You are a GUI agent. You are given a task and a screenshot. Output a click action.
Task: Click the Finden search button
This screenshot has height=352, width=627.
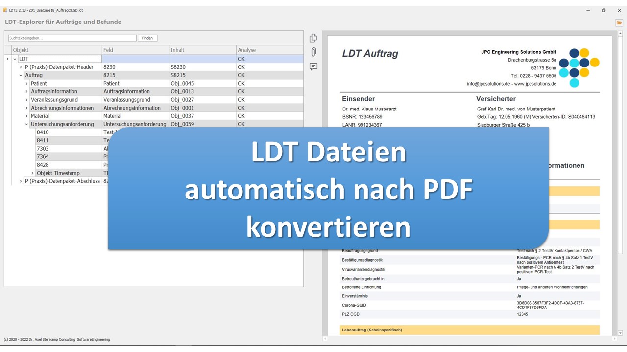tap(147, 38)
